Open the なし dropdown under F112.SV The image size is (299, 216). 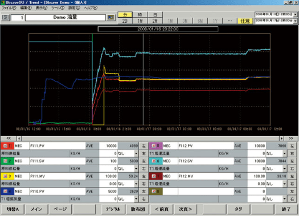pyautogui.click(x=285, y=169)
